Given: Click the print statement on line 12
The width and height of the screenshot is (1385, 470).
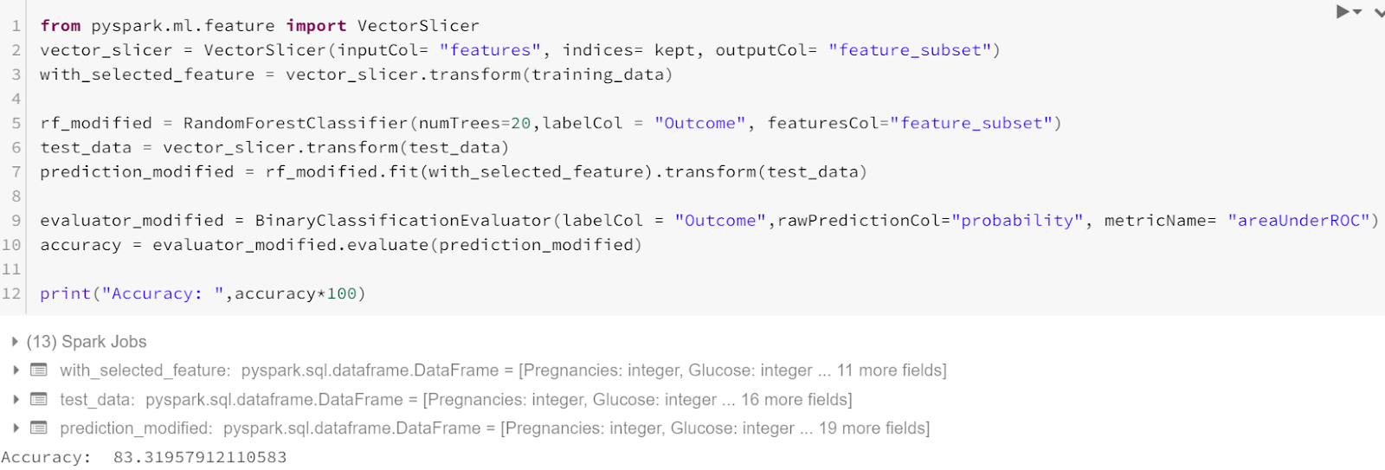Looking at the screenshot, I should pyautogui.click(x=203, y=293).
